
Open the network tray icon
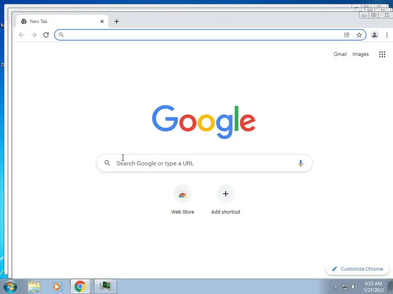click(x=345, y=287)
